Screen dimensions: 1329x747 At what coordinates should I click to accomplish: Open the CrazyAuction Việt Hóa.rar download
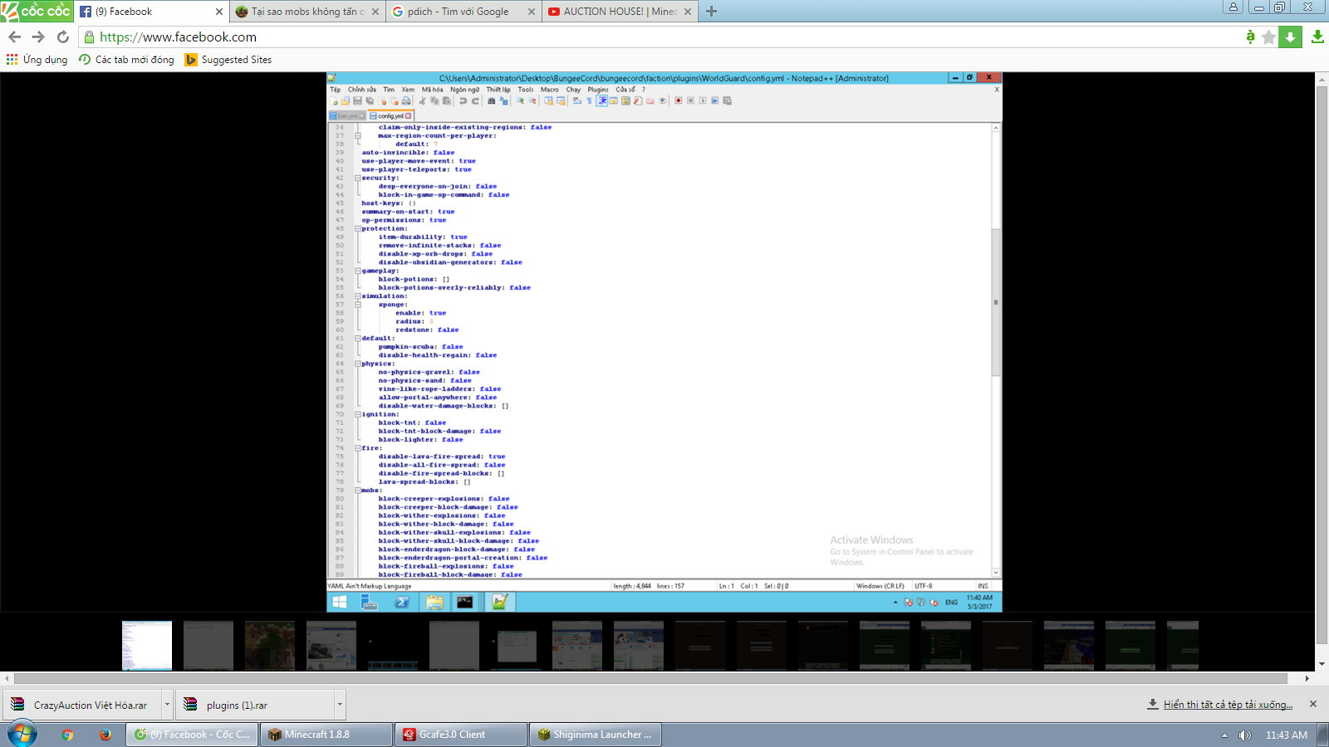pos(81,705)
